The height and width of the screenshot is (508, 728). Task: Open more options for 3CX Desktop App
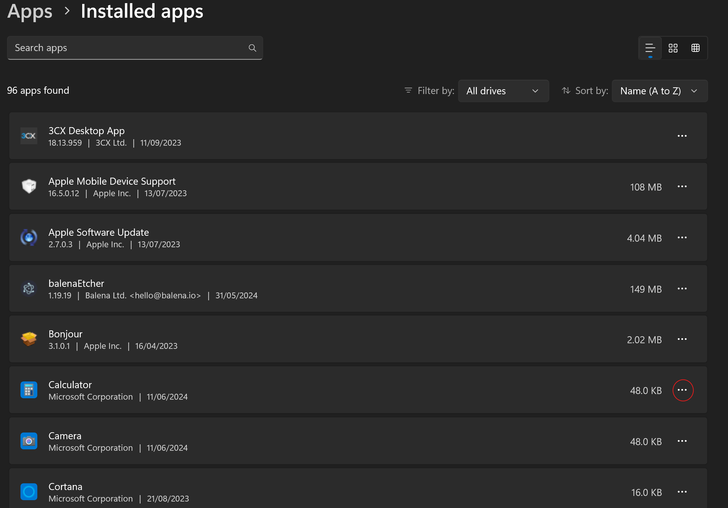point(682,136)
